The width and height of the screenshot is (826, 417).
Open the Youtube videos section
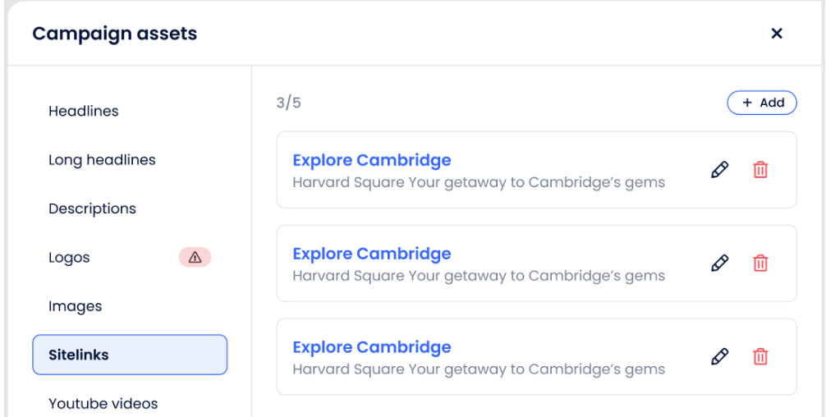[x=103, y=403]
